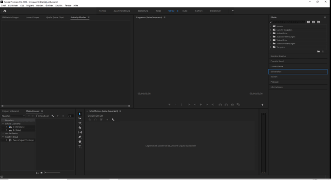This screenshot has height=180, width=331.
Task: Expand the Videoeffekte folder
Action: 271,40
